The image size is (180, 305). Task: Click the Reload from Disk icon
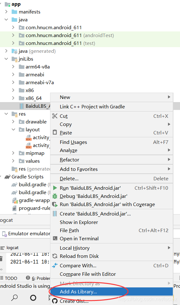coord(55,256)
